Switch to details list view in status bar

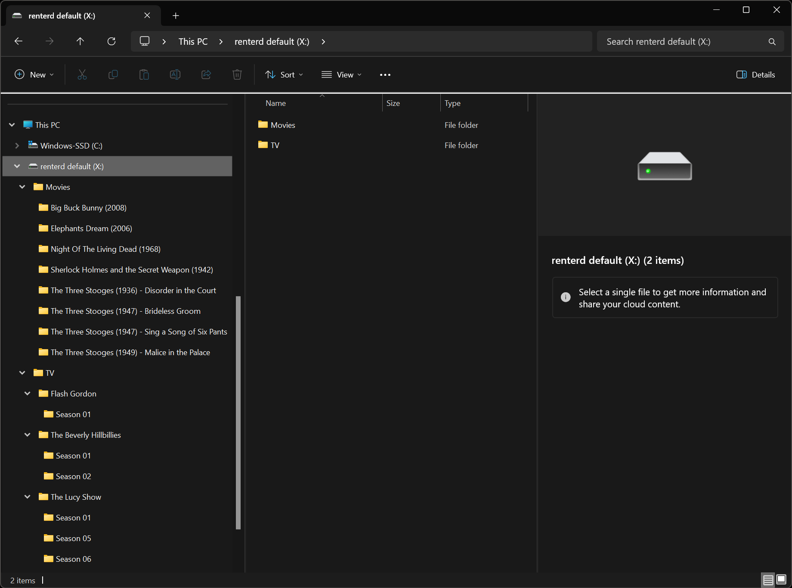768,580
